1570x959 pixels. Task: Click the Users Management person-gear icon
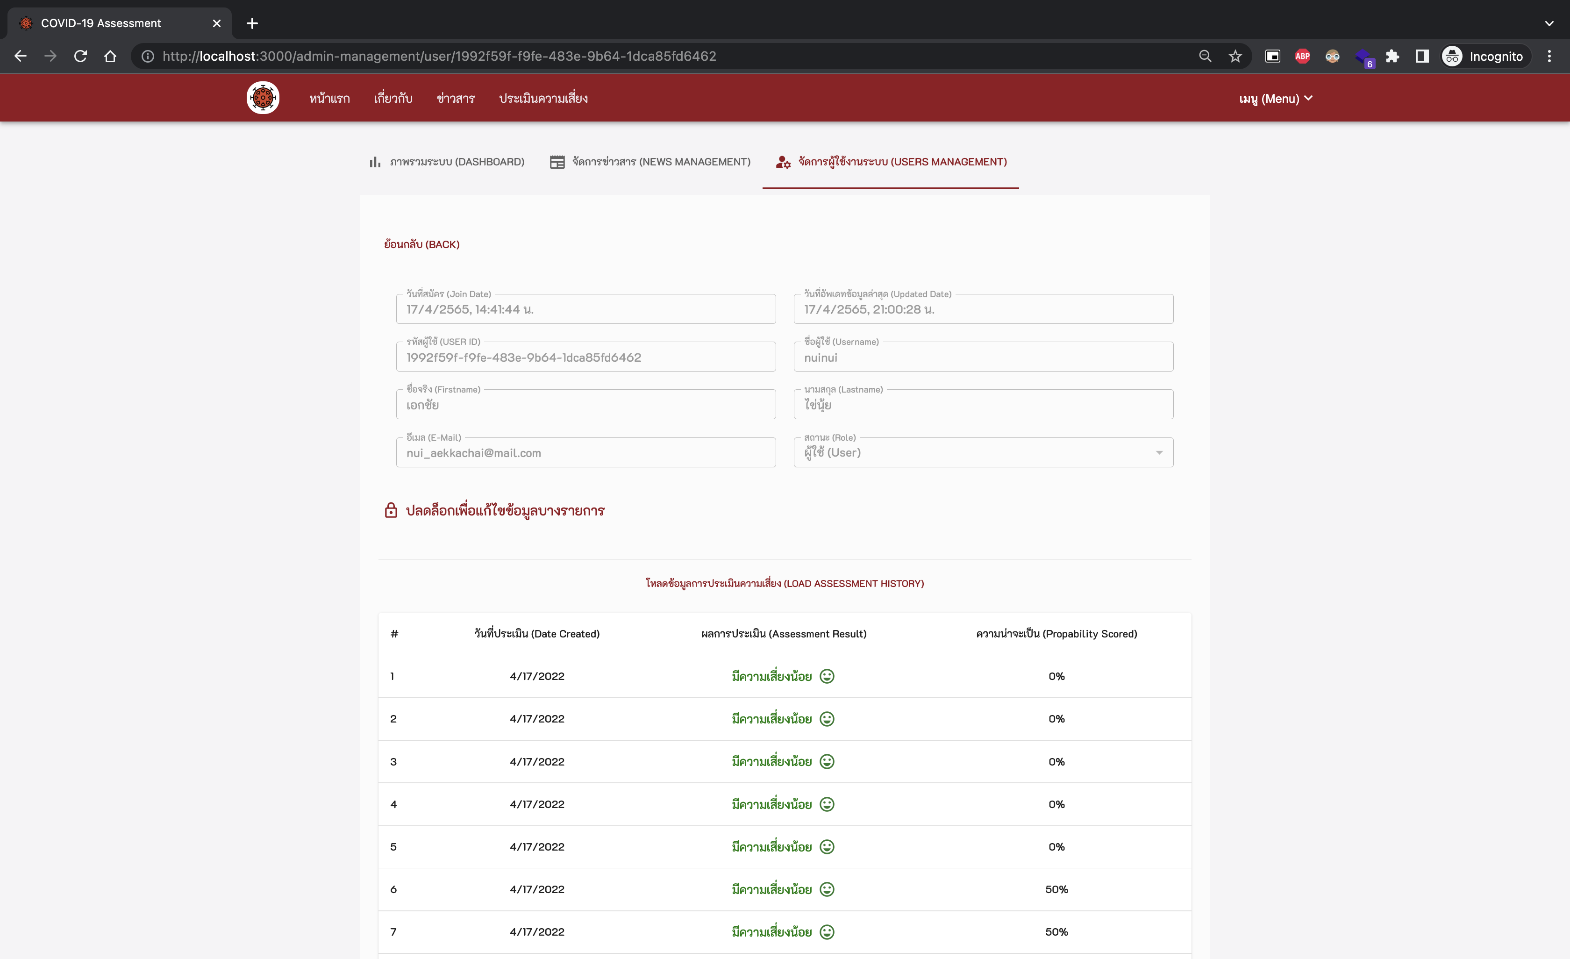click(x=783, y=162)
